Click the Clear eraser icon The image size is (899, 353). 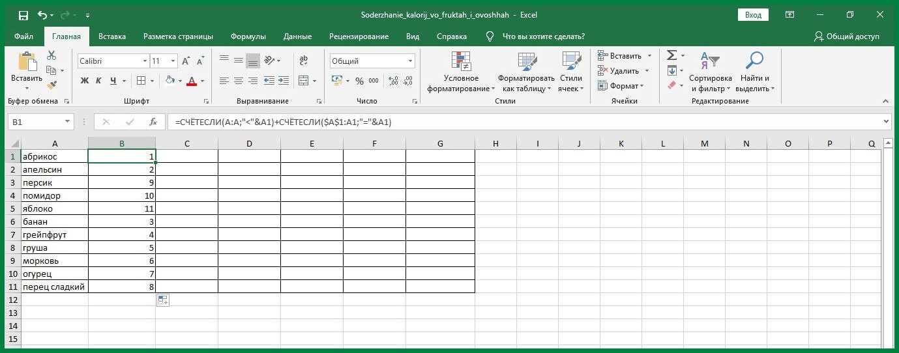[671, 85]
